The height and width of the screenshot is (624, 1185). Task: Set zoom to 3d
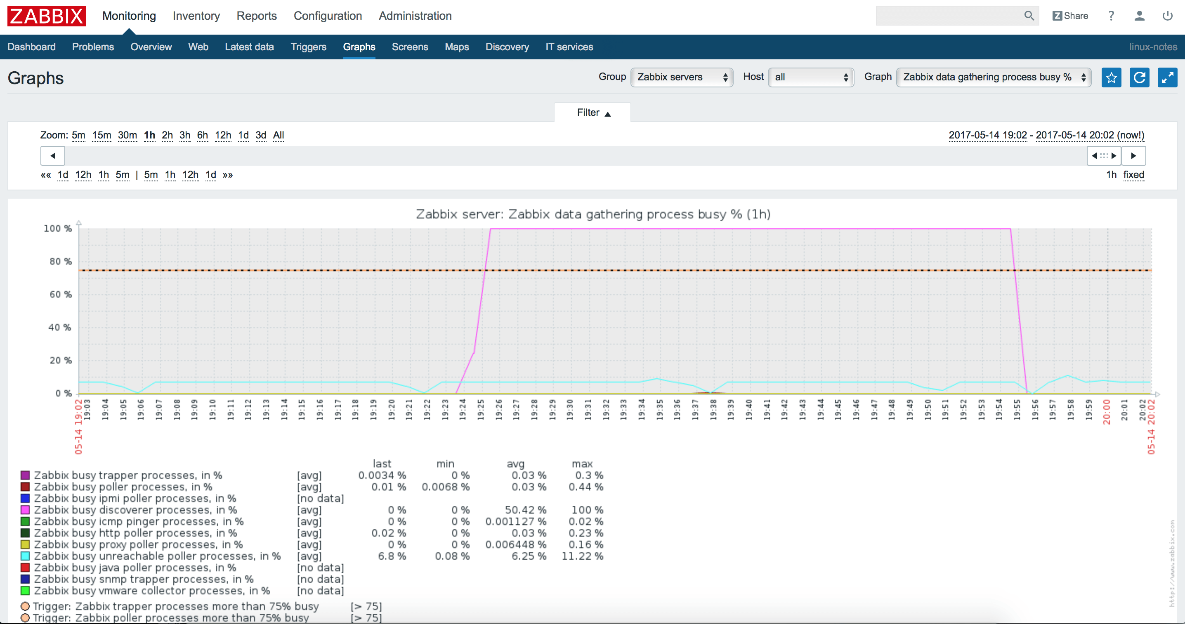click(261, 135)
